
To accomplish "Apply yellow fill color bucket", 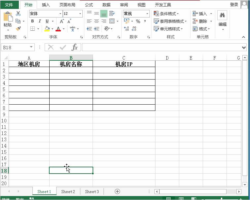I will (x=47, y=29).
